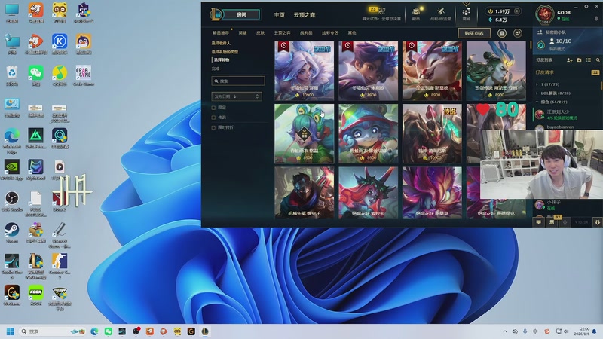The width and height of the screenshot is (603, 339).
Task: Toggle the 限时打折 checkbox
Action: click(x=214, y=127)
